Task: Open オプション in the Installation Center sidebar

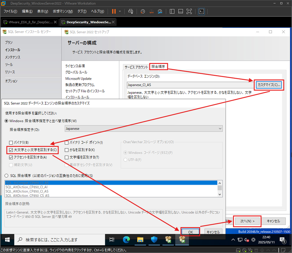Action: point(11,81)
